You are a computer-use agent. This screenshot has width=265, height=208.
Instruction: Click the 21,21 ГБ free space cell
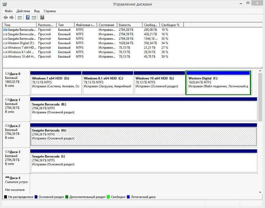click(150, 48)
